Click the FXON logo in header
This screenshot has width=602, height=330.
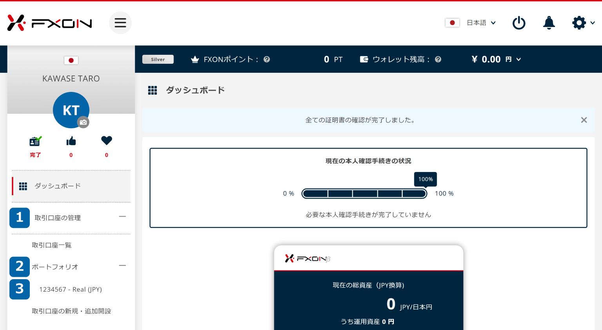[x=49, y=23]
